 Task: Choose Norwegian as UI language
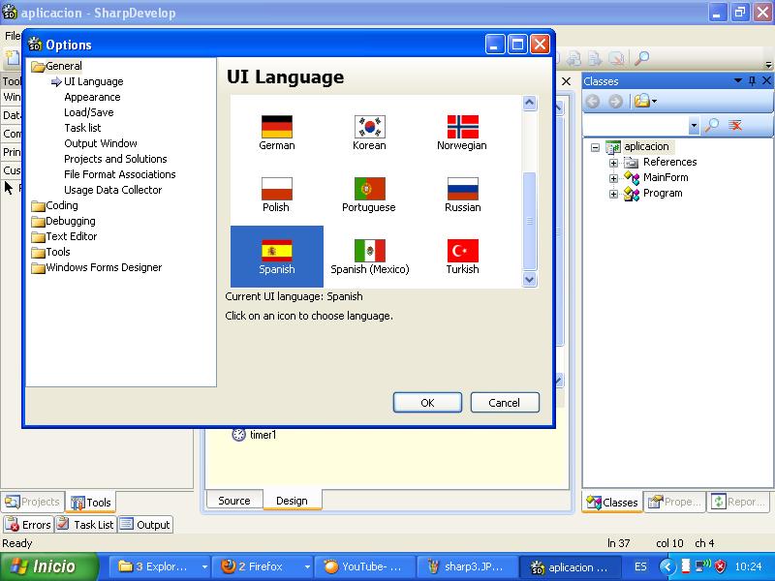click(462, 126)
